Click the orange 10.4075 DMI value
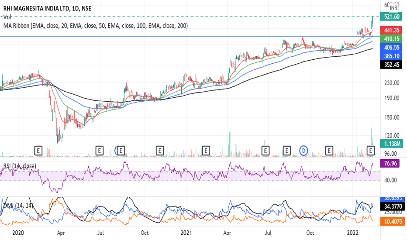 393,222
